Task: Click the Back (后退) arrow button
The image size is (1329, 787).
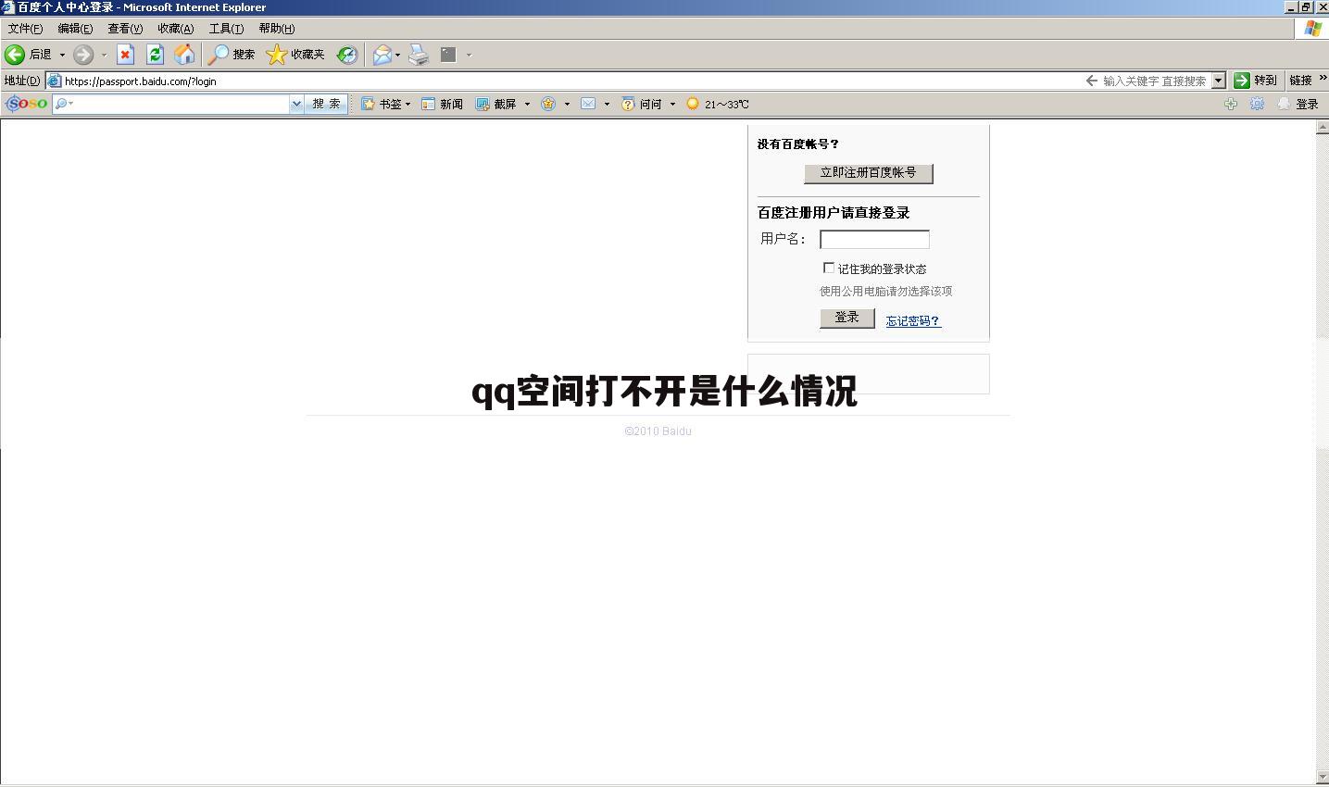Action: click(x=16, y=55)
